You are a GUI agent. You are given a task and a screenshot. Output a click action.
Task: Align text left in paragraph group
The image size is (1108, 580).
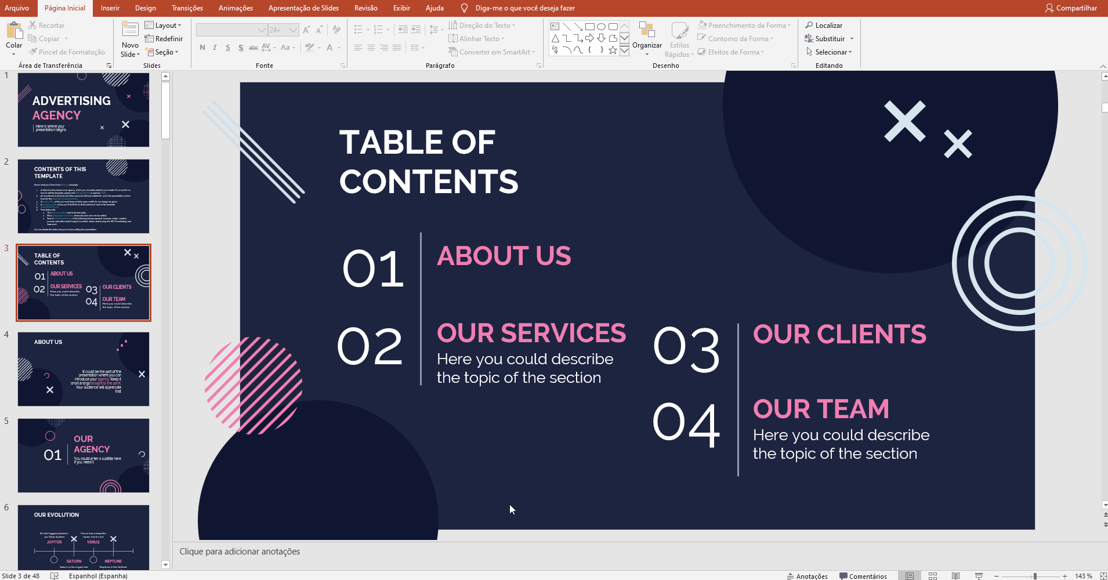pyautogui.click(x=359, y=48)
